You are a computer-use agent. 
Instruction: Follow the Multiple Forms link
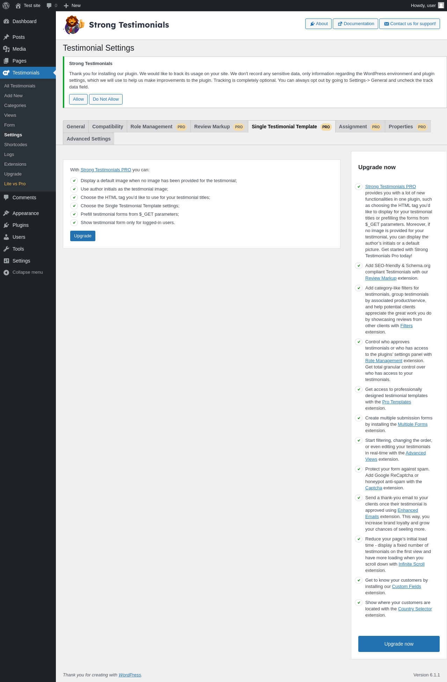tap(412, 424)
